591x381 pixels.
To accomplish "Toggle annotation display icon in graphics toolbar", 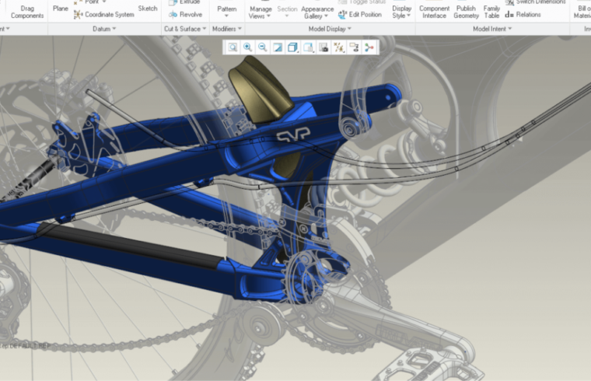I will (354, 47).
